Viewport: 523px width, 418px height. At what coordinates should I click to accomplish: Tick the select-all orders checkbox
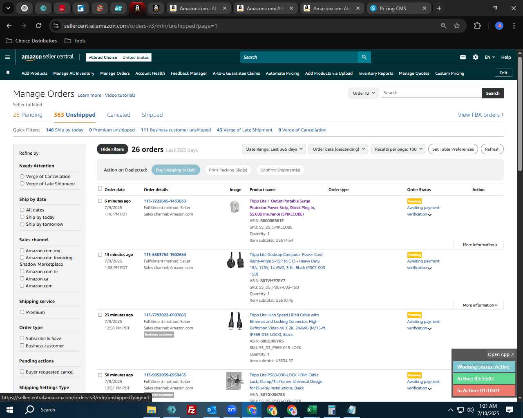100,189
